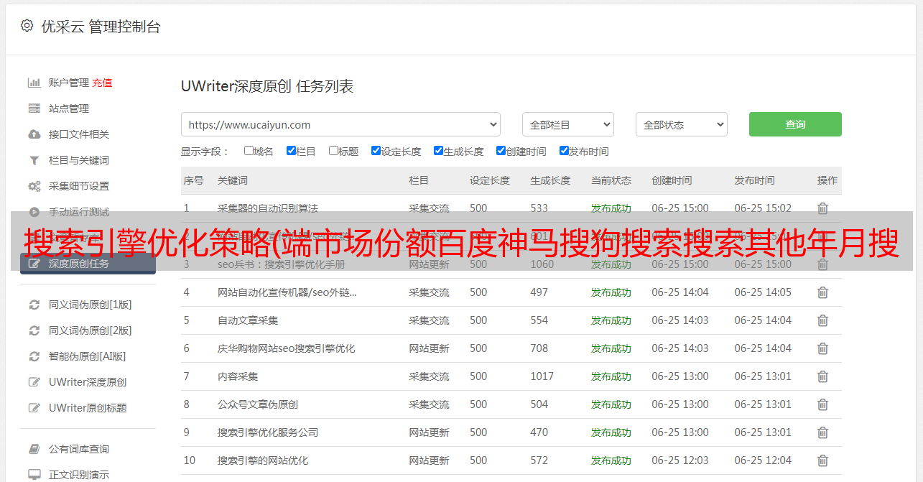Click the 站点管理 server icon

tap(34, 108)
